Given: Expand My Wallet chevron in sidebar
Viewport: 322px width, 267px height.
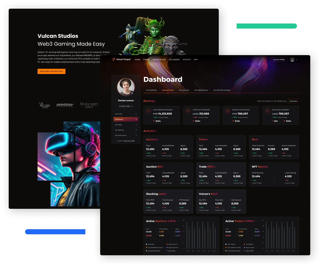Looking at the screenshot, I should coord(136,125).
